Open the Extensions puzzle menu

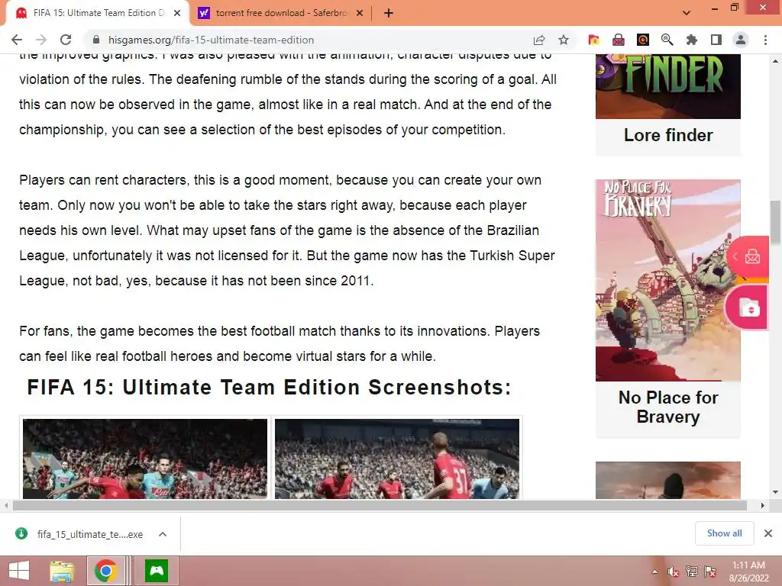[692, 40]
